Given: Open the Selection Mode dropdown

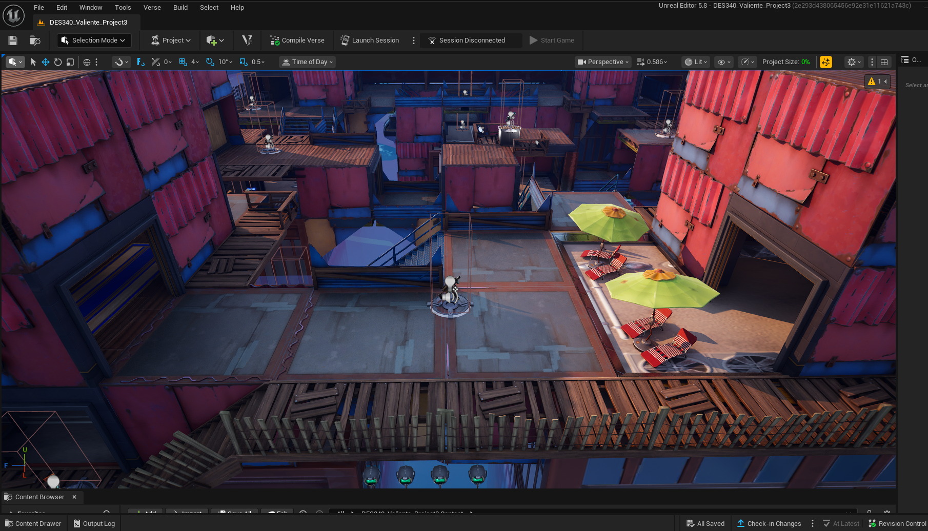Looking at the screenshot, I should 94,40.
